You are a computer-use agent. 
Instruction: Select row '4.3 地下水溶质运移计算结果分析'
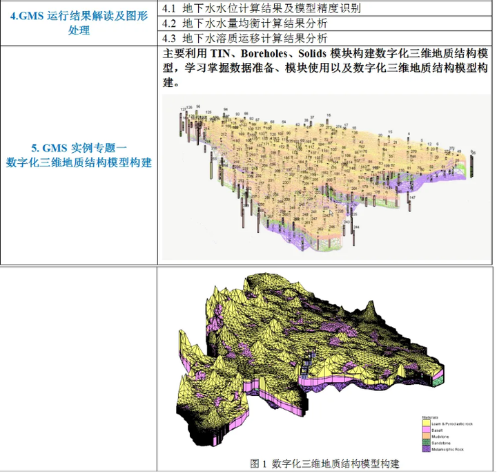[324, 39]
